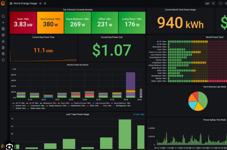The height and width of the screenshot is (150, 227).
Task: Click the $1.07 current day cost value
Action: (112, 50)
